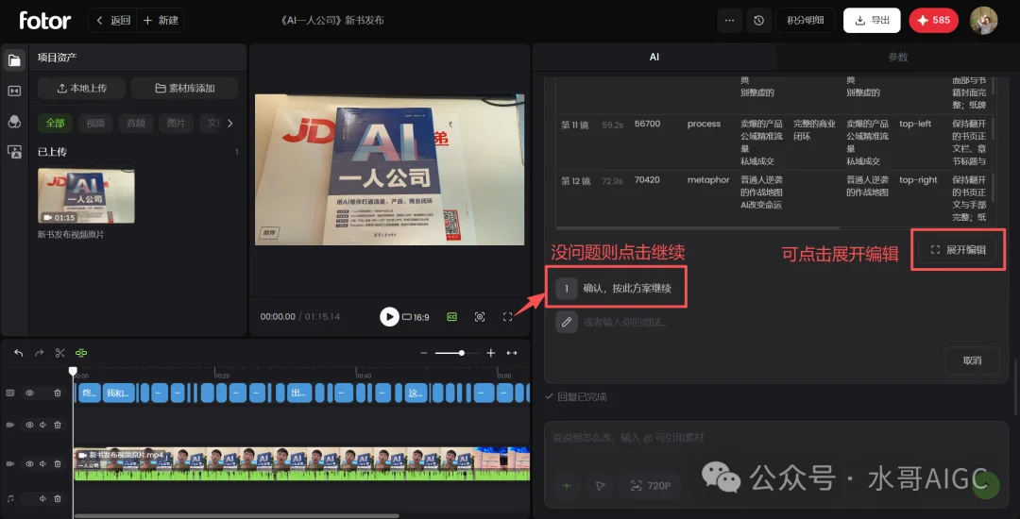This screenshot has width=1020, height=519.
Task: Click the 第 12 镜 row label
Action: coord(575,180)
